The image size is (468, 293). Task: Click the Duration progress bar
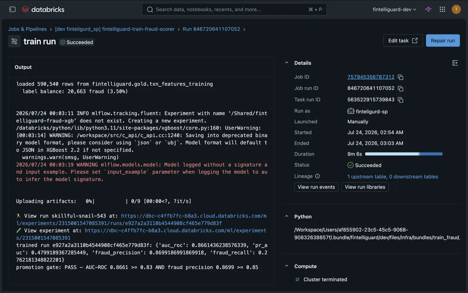click(403, 154)
